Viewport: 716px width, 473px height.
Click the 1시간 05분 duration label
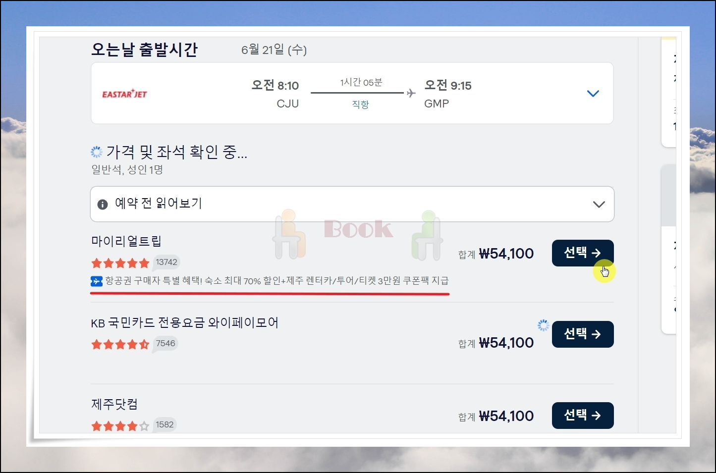[361, 82]
